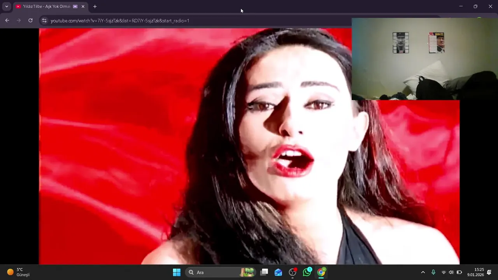Open OBS Studio from the taskbar
This screenshot has width=498, height=280.
(293, 272)
